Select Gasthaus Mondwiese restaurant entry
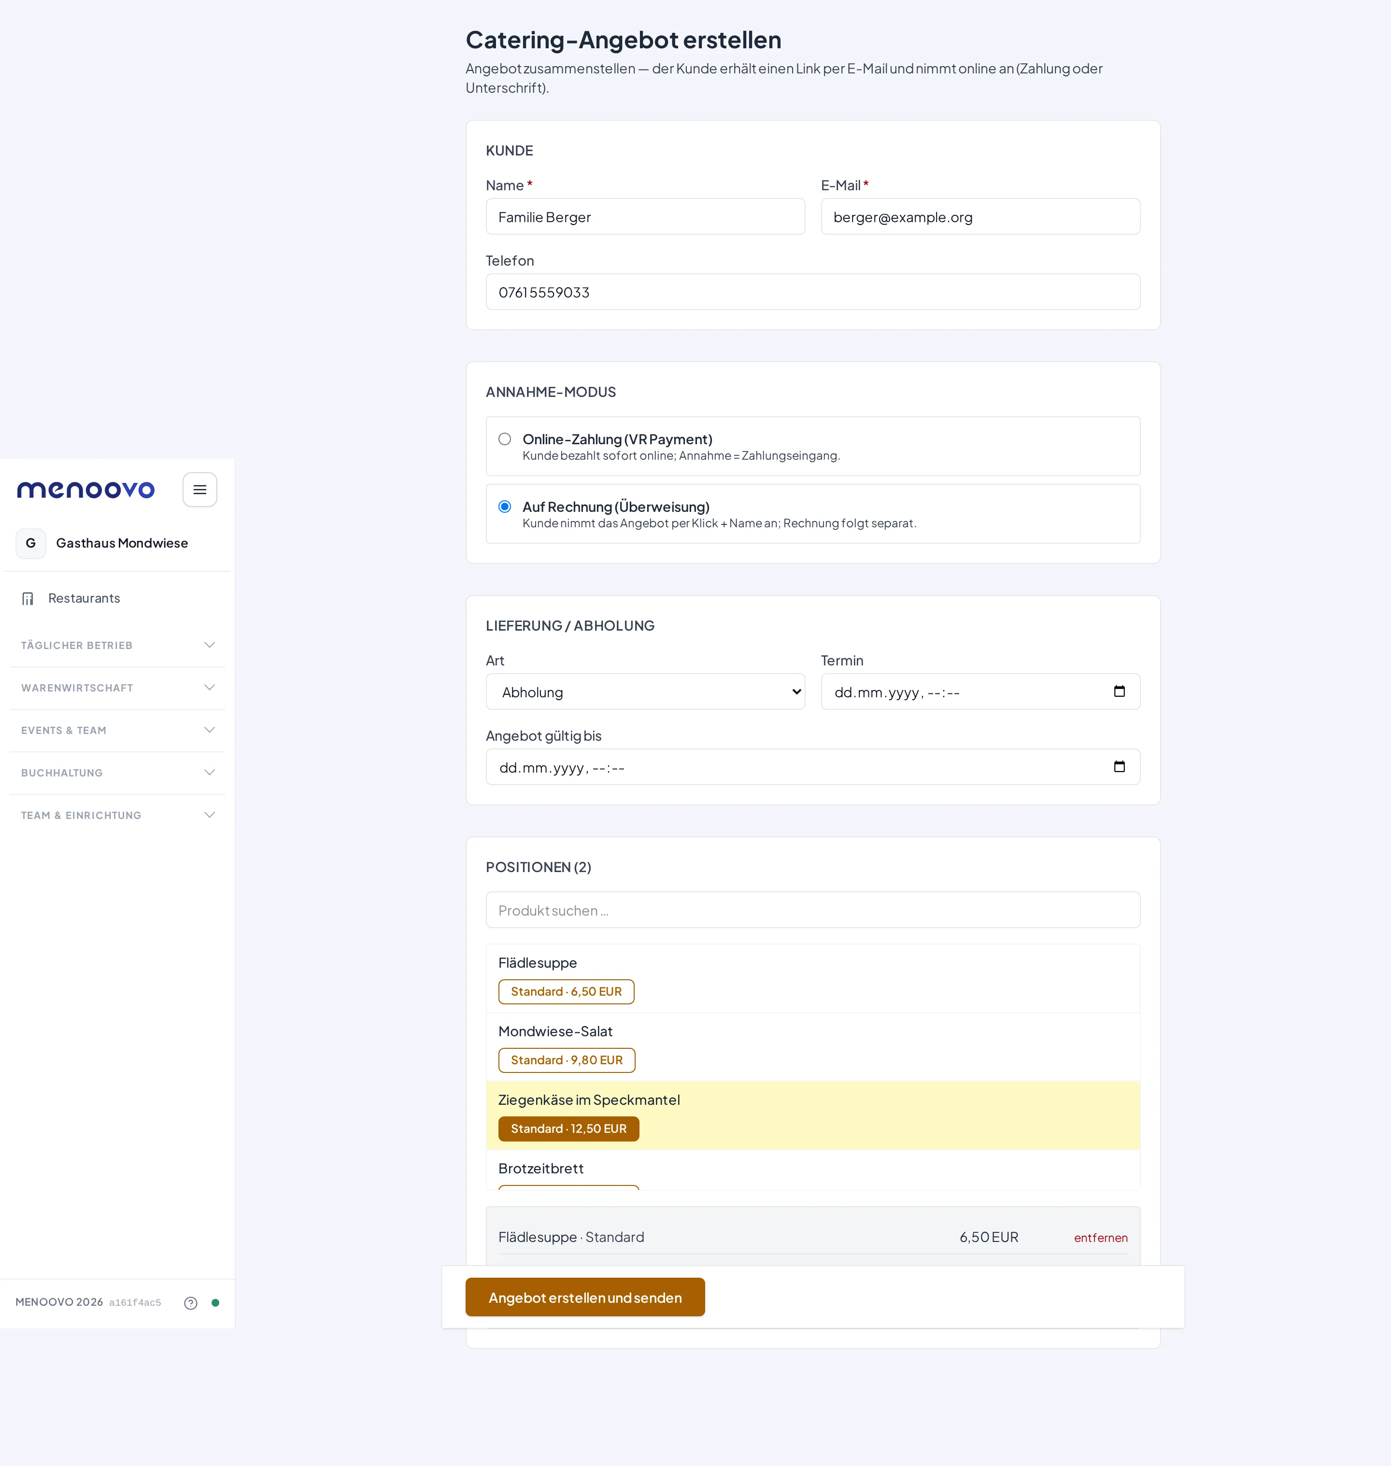1391x1466 pixels. [118, 543]
